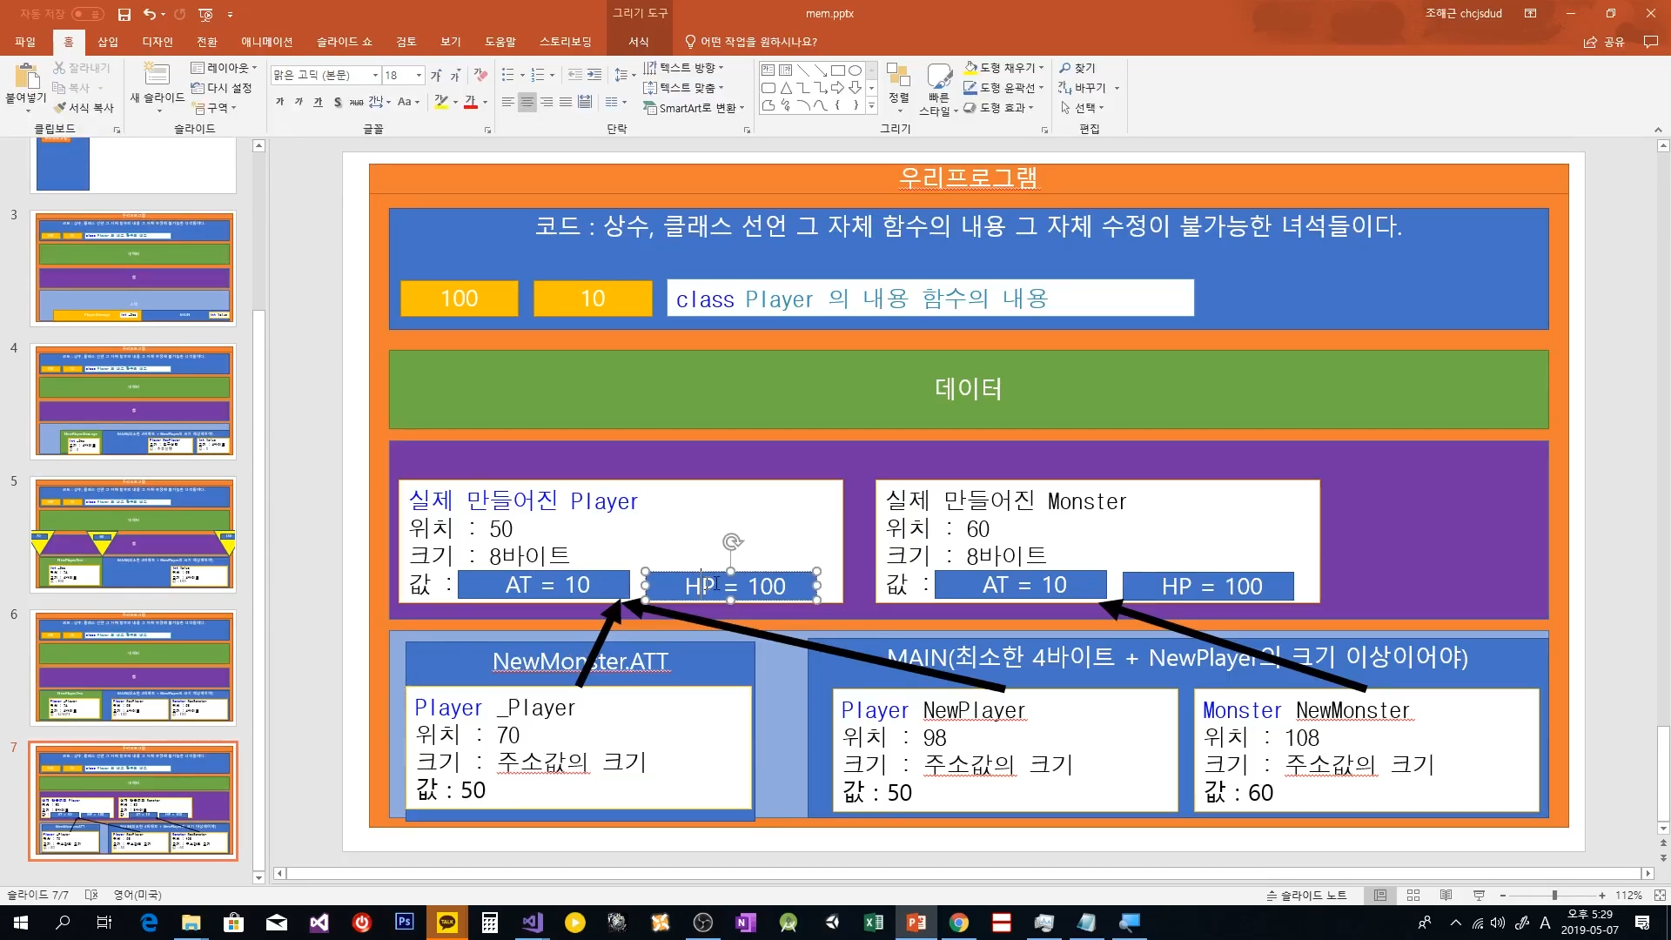Toggle Bold formatting button

pyautogui.click(x=279, y=103)
